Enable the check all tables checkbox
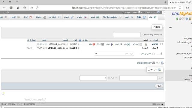 point(153,54)
